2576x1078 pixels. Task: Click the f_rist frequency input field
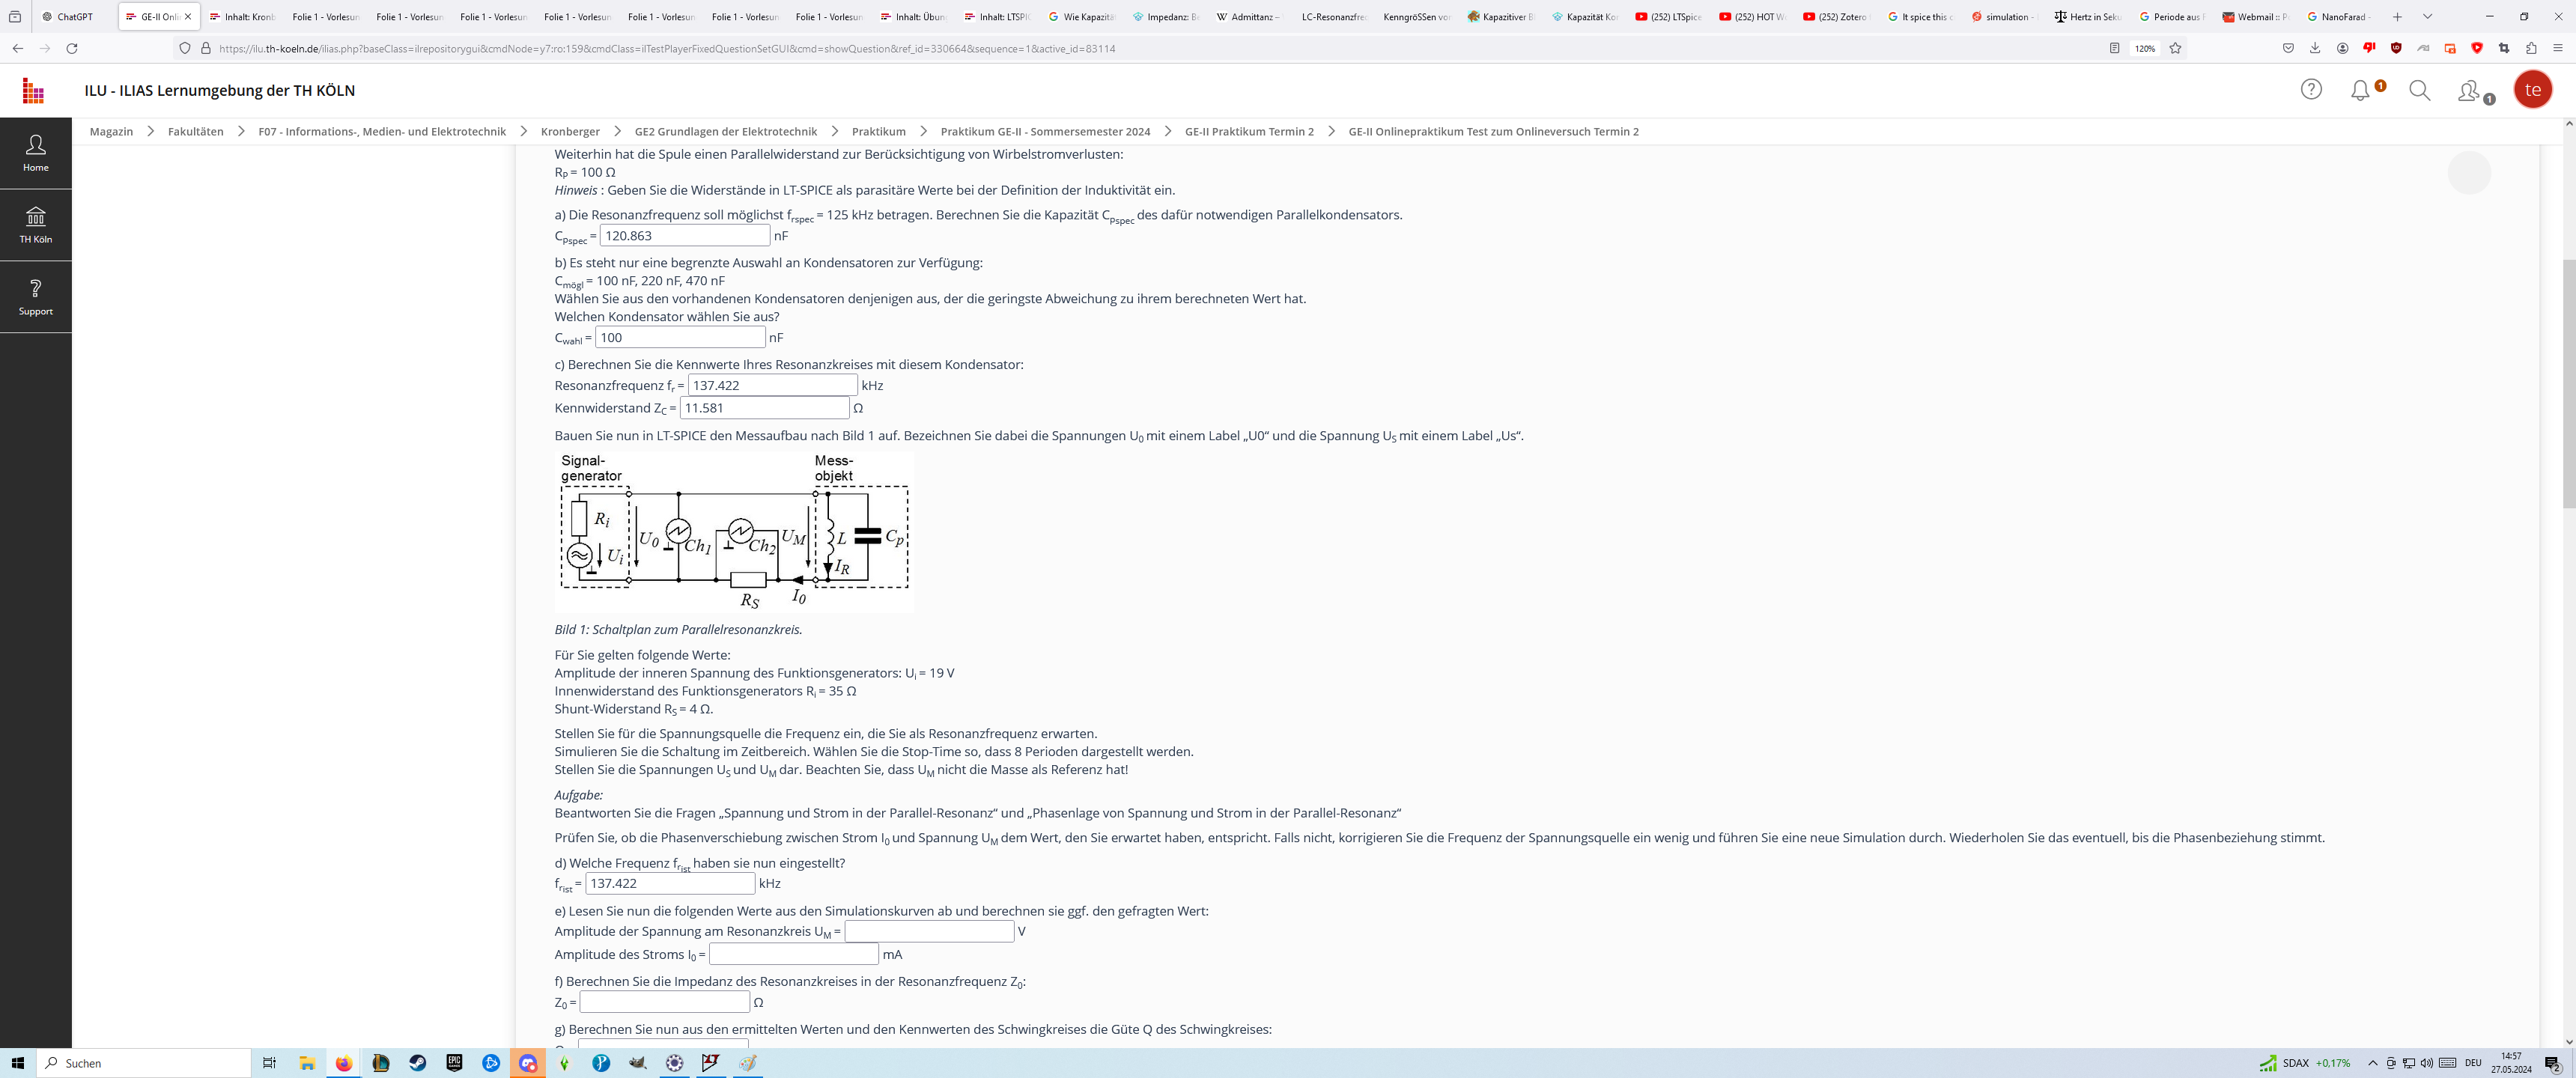coord(670,883)
